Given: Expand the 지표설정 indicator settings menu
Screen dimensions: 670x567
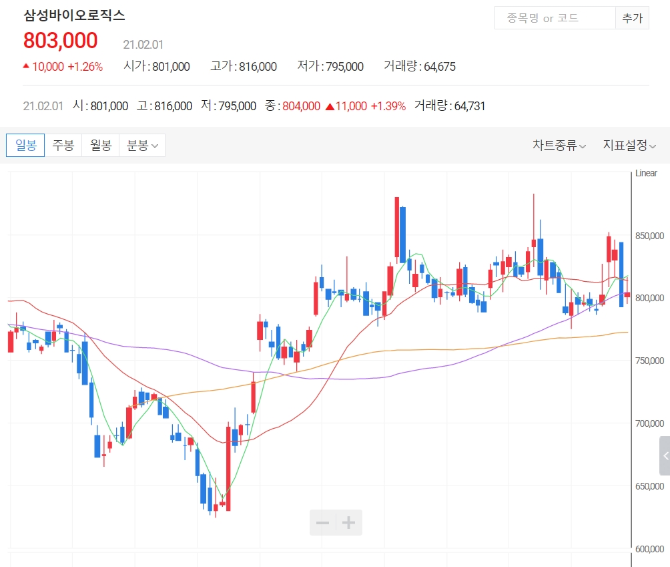Looking at the screenshot, I should pos(629,146).
